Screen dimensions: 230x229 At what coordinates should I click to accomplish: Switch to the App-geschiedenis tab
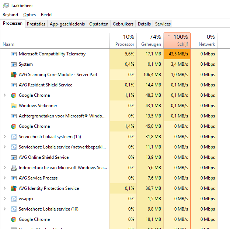67,24
